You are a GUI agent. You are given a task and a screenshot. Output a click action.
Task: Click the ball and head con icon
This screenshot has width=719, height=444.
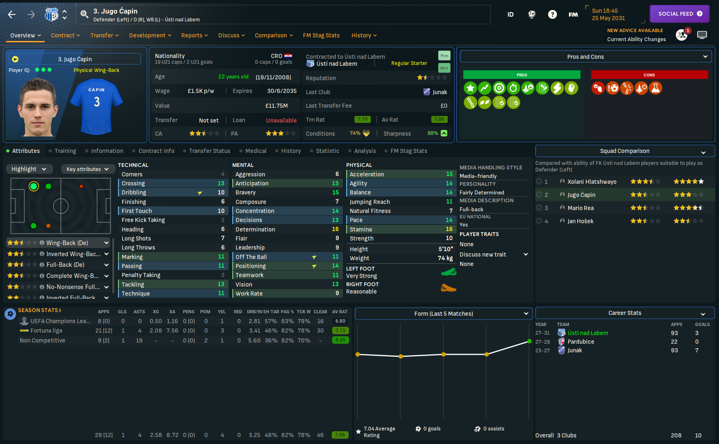tap(598, 88)
